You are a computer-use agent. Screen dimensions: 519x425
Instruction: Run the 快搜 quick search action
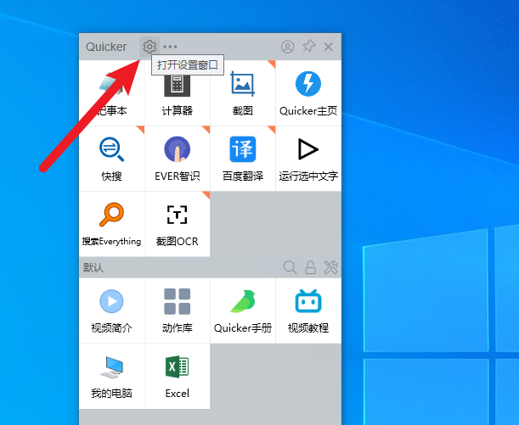click(112, 159)
